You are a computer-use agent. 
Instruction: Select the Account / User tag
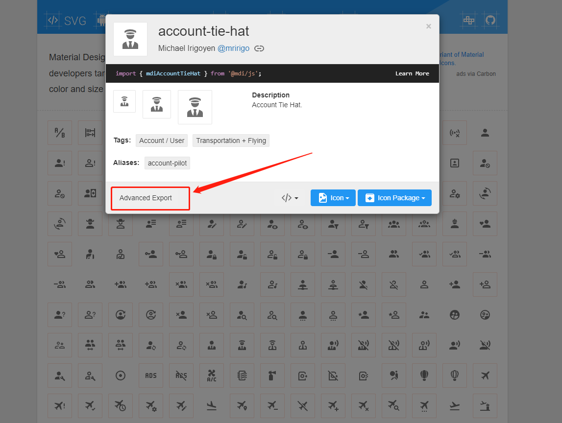162,141
